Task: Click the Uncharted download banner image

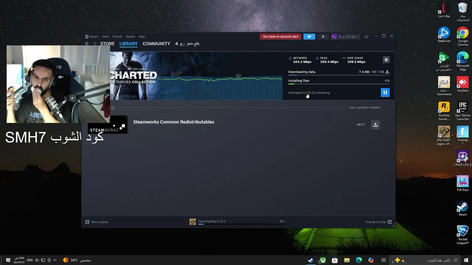Action: 196,76
